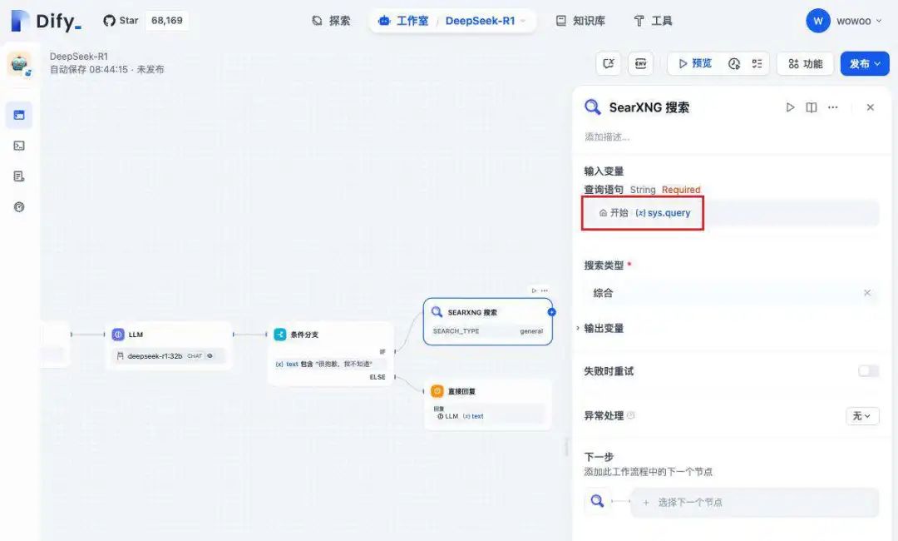Viewport: 898px width, 541px height.
Task: Run SEARXNG node via small play icon
Action: 534,290
